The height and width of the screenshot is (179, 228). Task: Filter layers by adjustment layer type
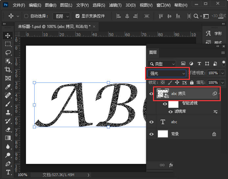point(191,63)
